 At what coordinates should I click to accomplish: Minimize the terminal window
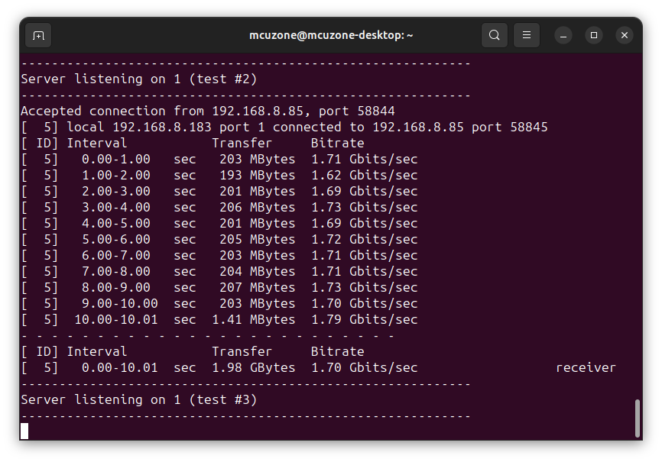tap(563, 35)
